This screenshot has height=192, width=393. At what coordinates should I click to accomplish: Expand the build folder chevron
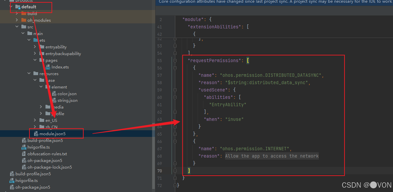17,13
